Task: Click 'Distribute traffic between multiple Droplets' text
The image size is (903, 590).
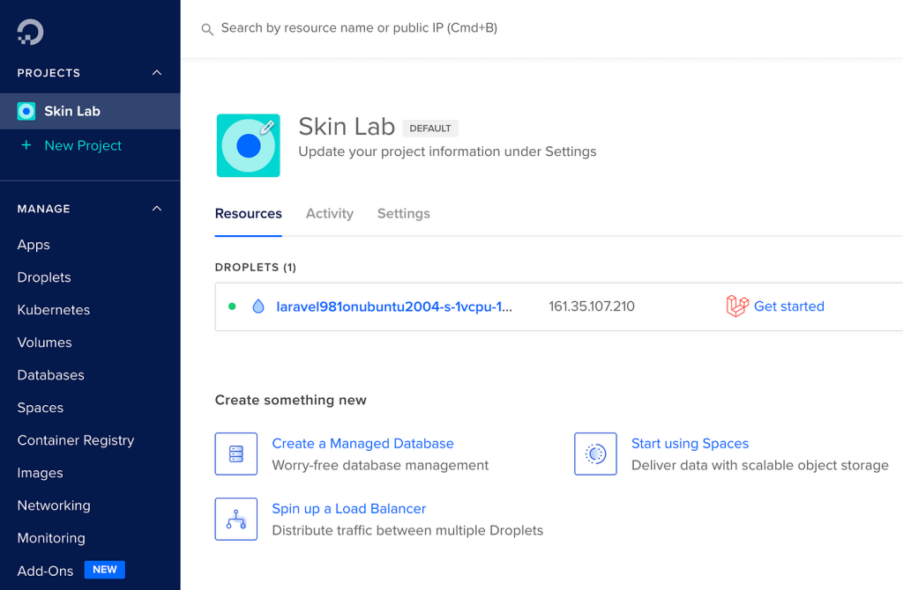Action: coord(407,530)
